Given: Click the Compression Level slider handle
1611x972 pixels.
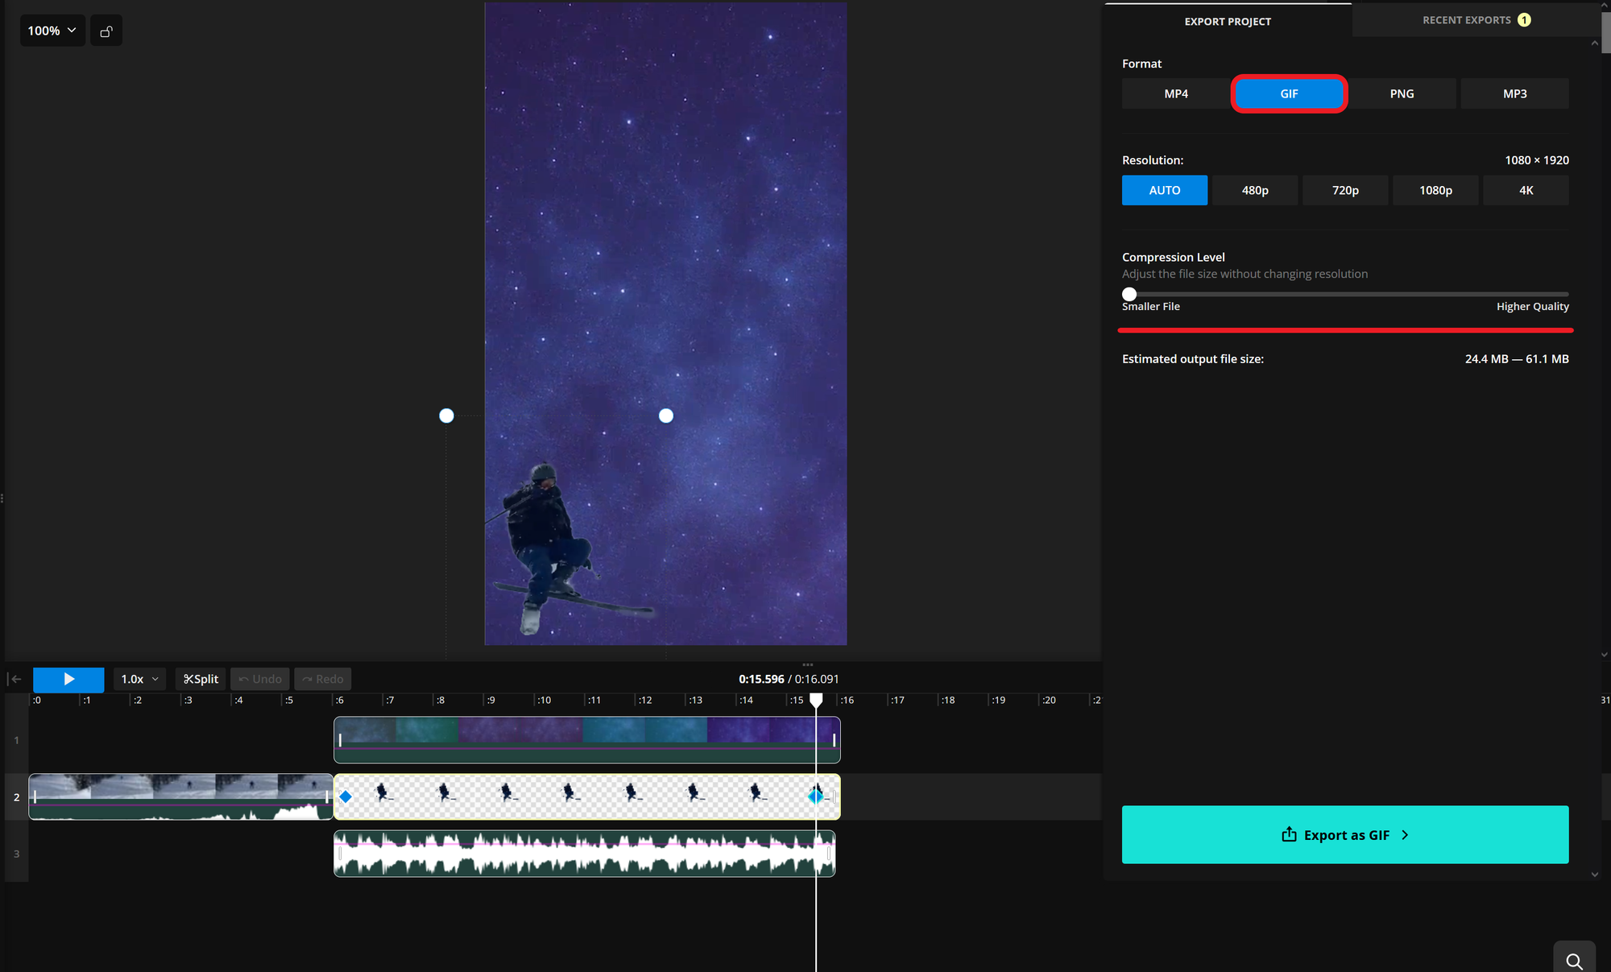Looking at the screenshot, I should tap(1129, 294).
